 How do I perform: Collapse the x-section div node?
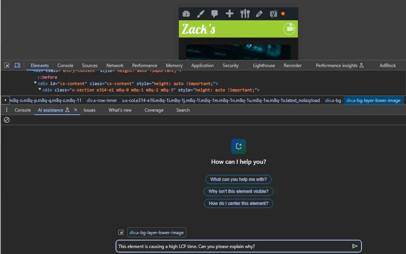click(40, 89)
